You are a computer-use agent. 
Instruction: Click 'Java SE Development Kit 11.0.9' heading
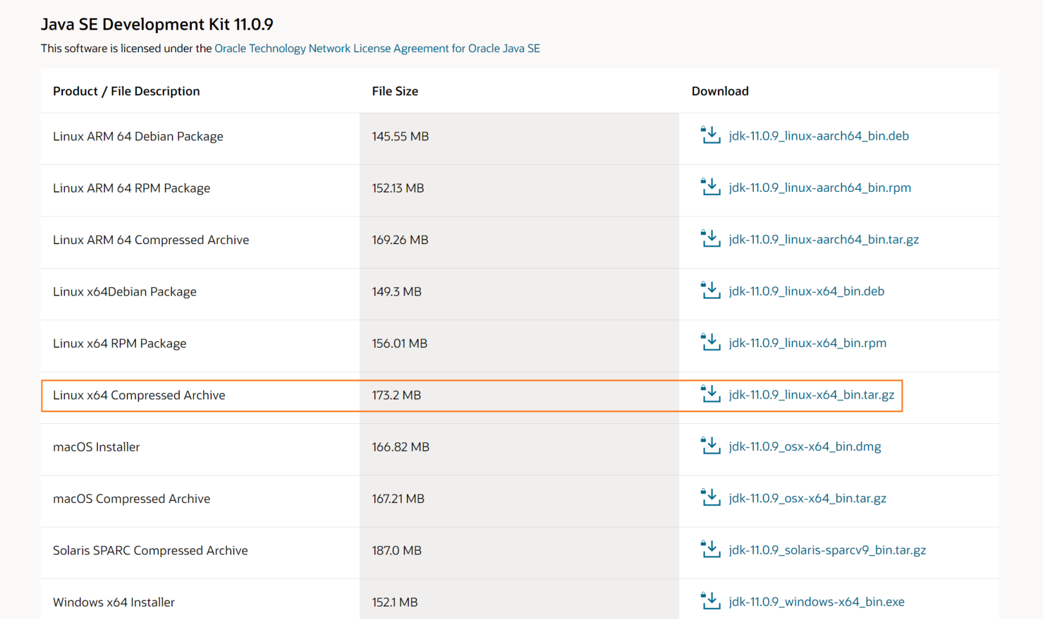click(157, 24)
